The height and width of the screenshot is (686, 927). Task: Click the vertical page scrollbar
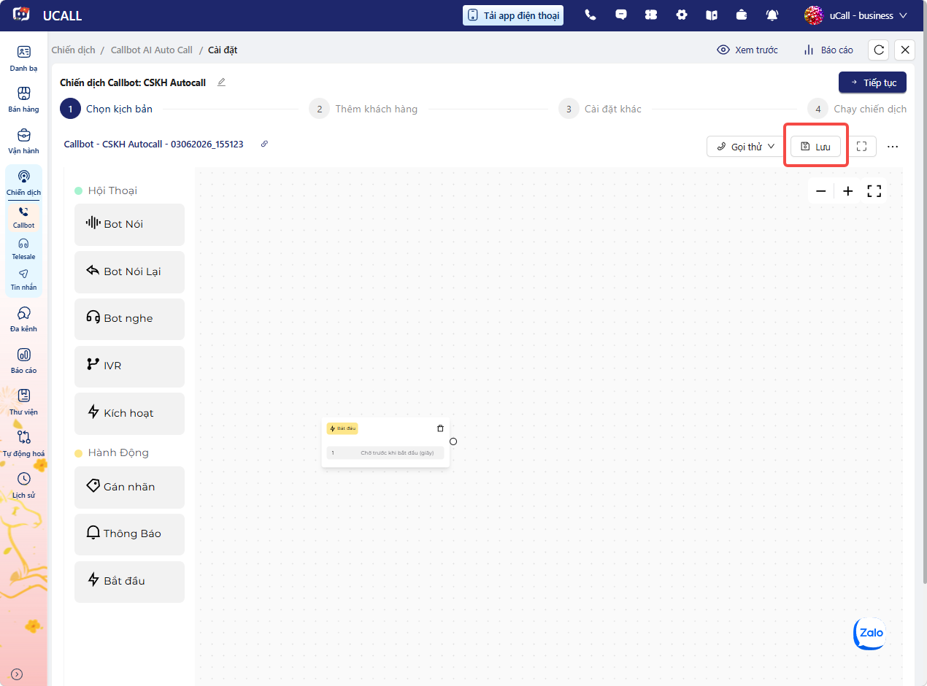(x=924, y=292)
